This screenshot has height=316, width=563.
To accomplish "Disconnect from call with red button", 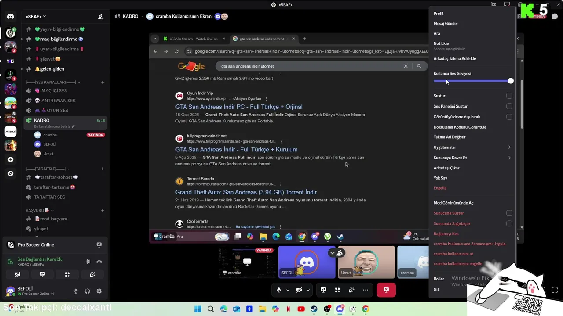I will 386,290.
